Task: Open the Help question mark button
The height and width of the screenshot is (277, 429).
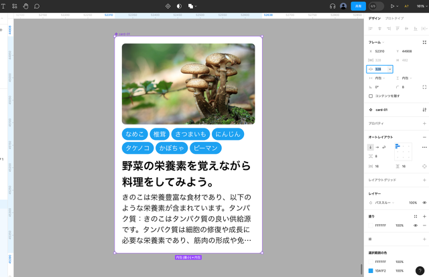Action: 420,270
